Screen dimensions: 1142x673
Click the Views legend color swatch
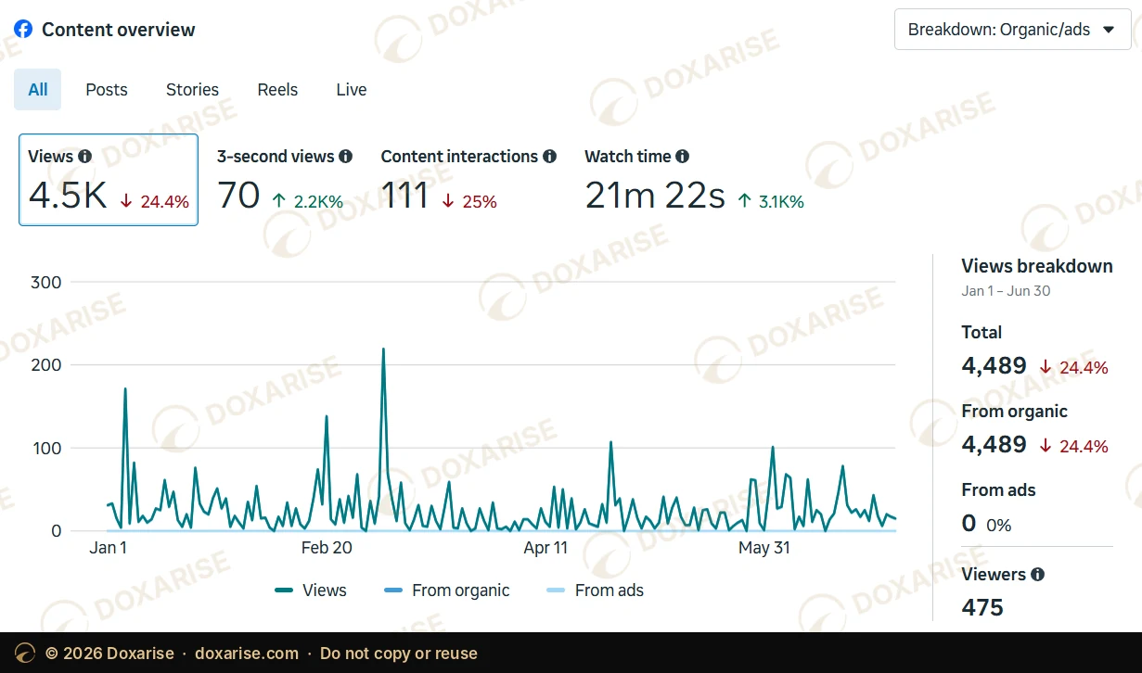284,590
